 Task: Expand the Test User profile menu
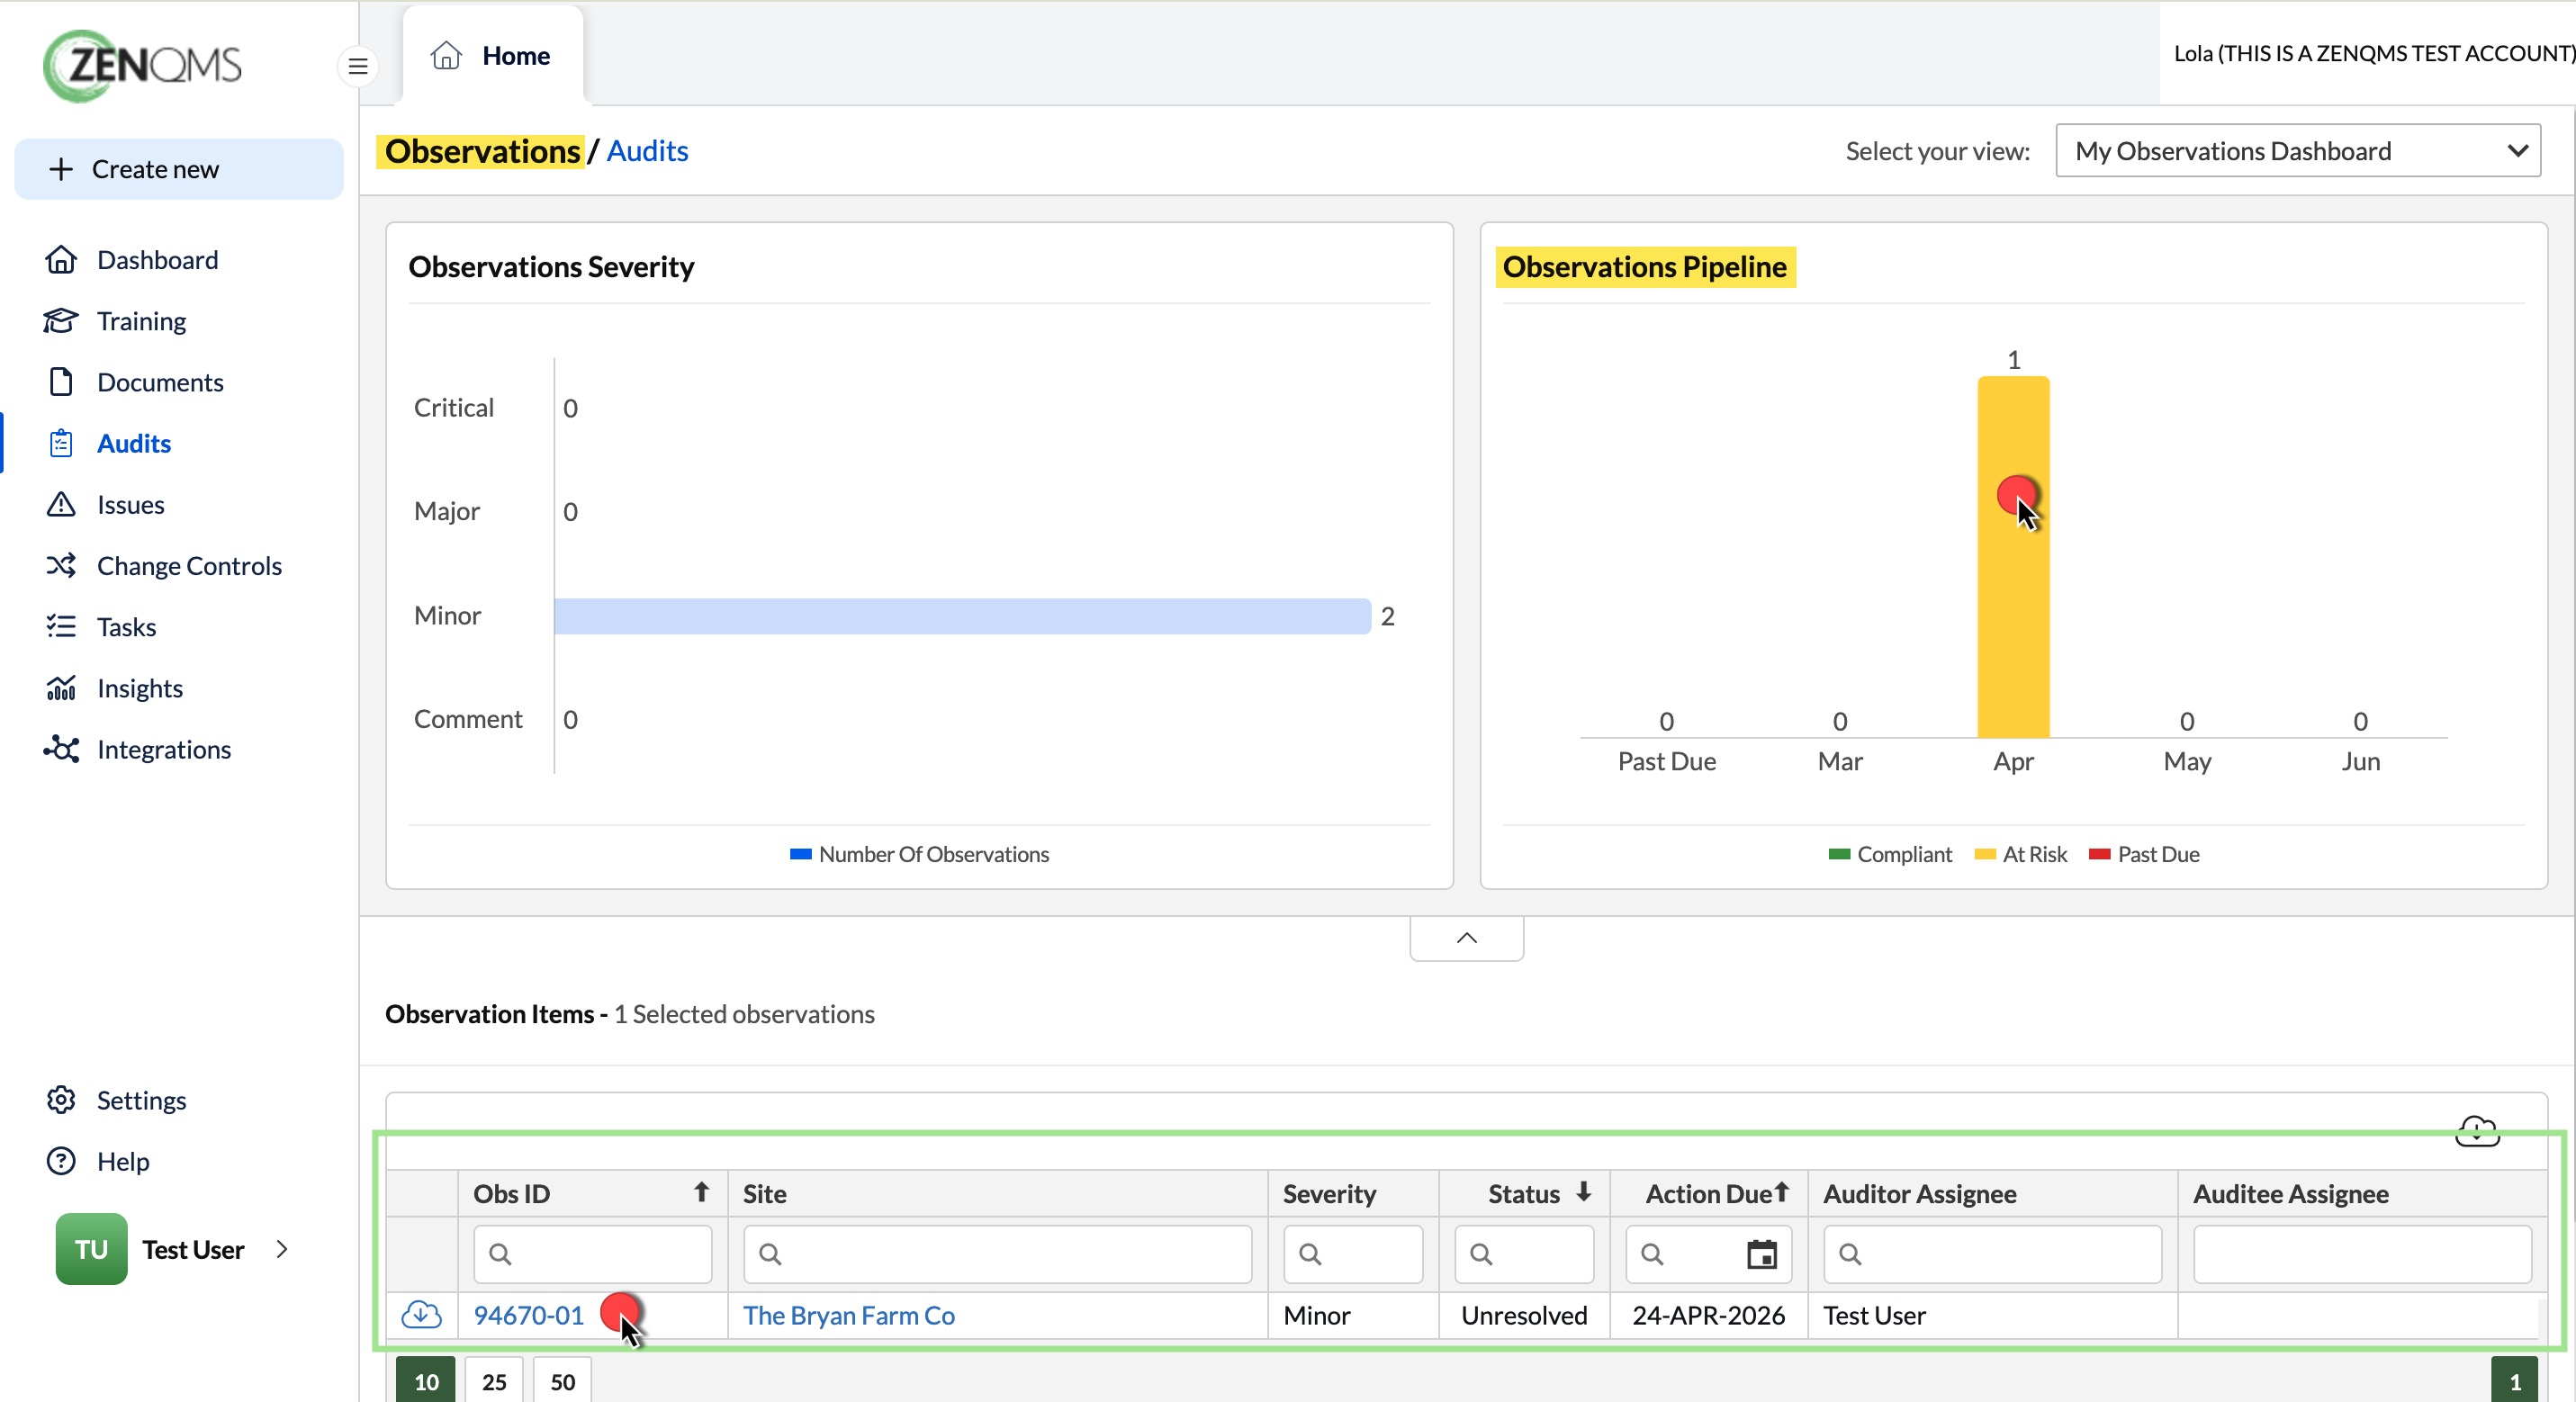click(281, 1248)
